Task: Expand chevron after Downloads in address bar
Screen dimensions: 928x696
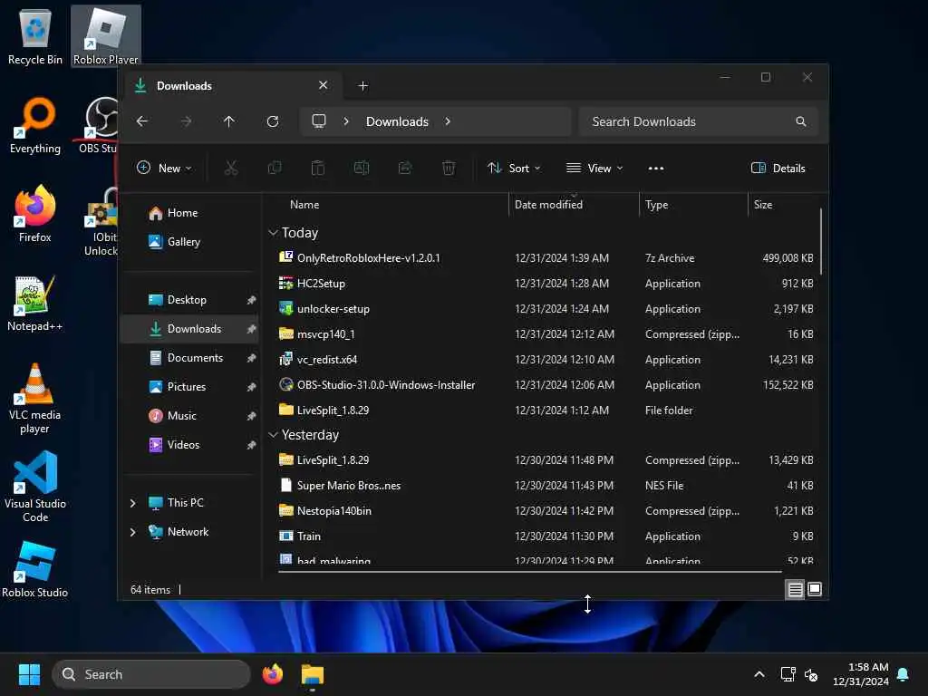Action: coord(448,121)
